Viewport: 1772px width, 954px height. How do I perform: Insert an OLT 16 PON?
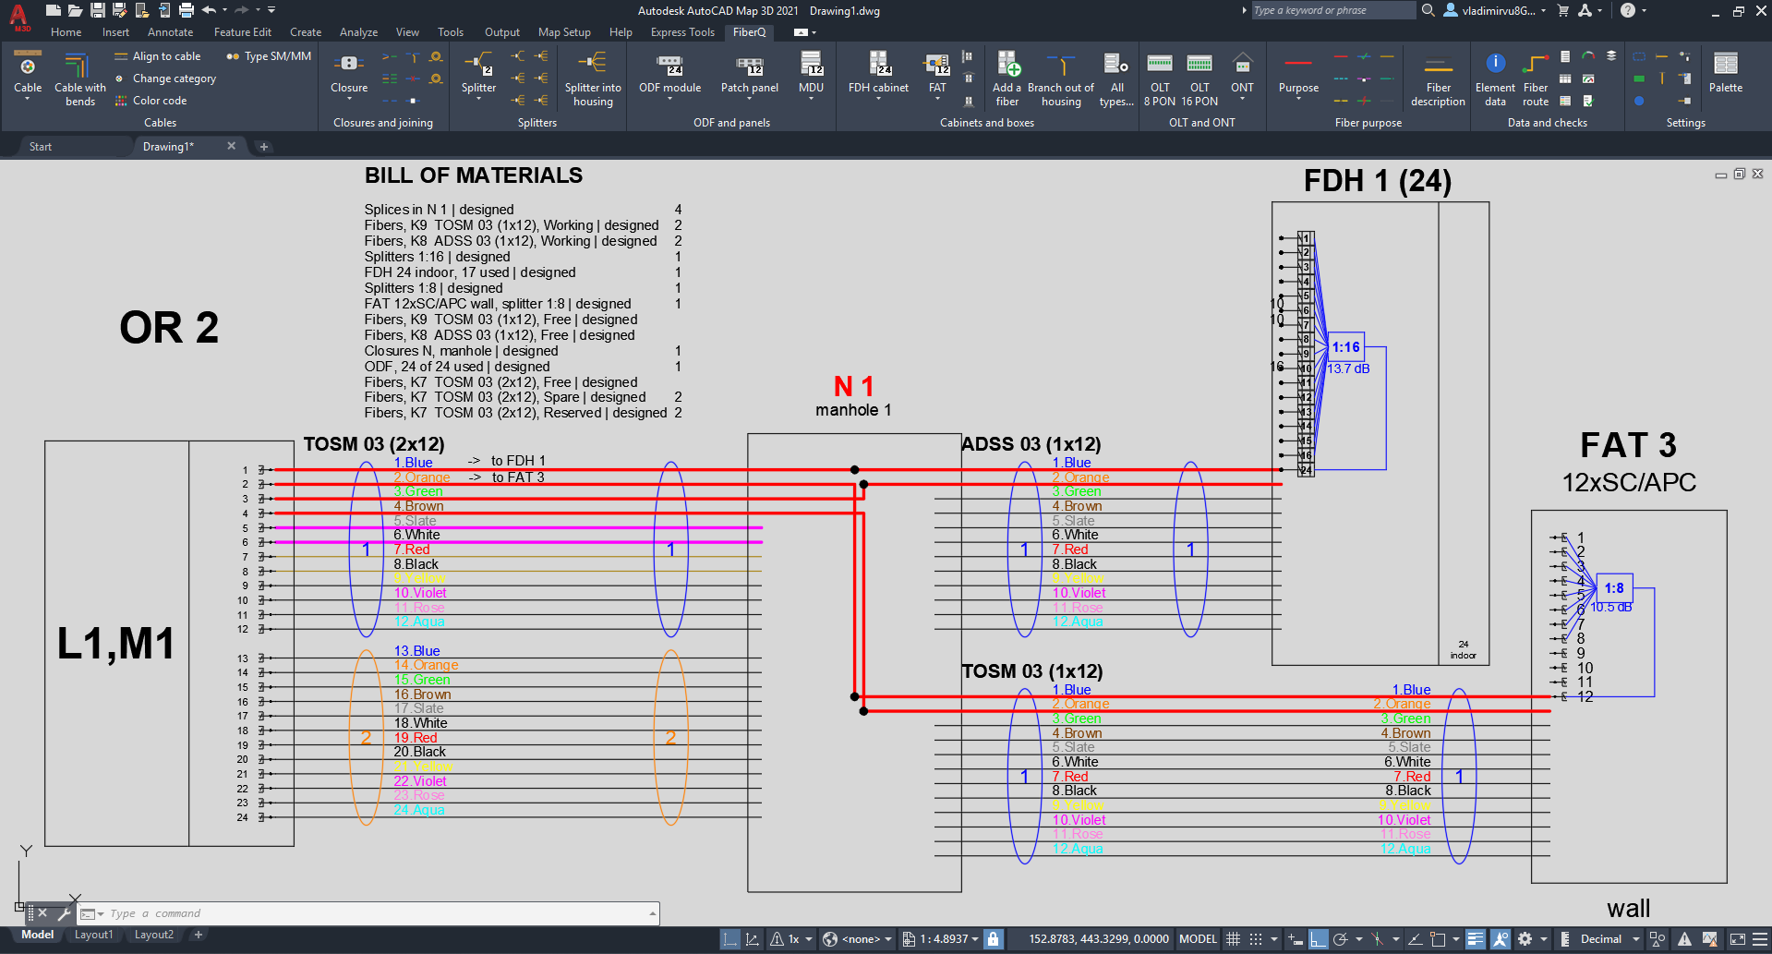pyautogui.click(x=1199, y=78)
